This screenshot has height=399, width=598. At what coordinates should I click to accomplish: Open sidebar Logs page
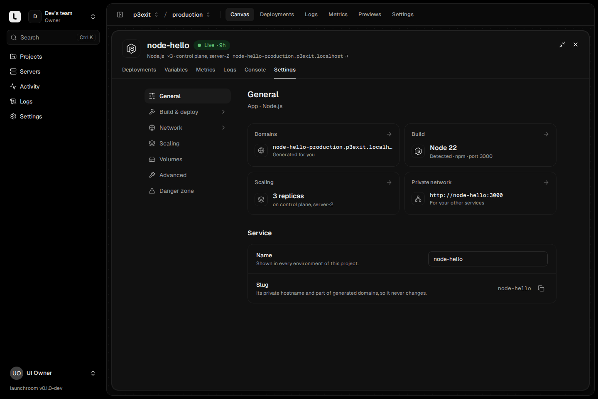[x=53, y=101]
